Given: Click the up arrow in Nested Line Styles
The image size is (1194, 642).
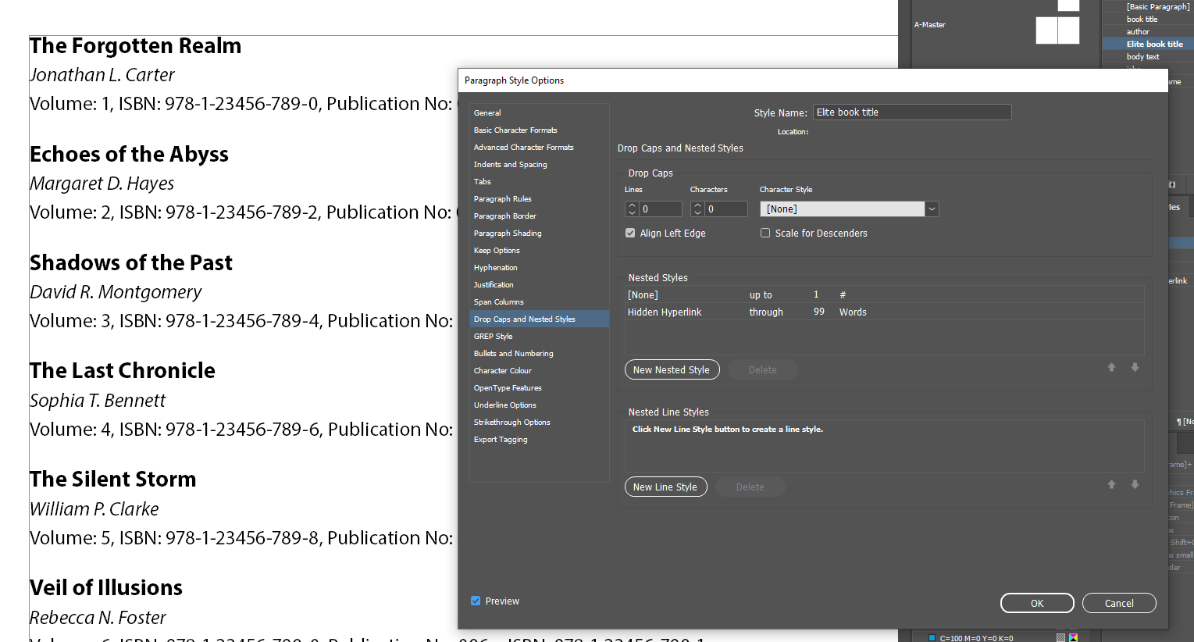Looking at the screenshot, I should coord(1111,484).
